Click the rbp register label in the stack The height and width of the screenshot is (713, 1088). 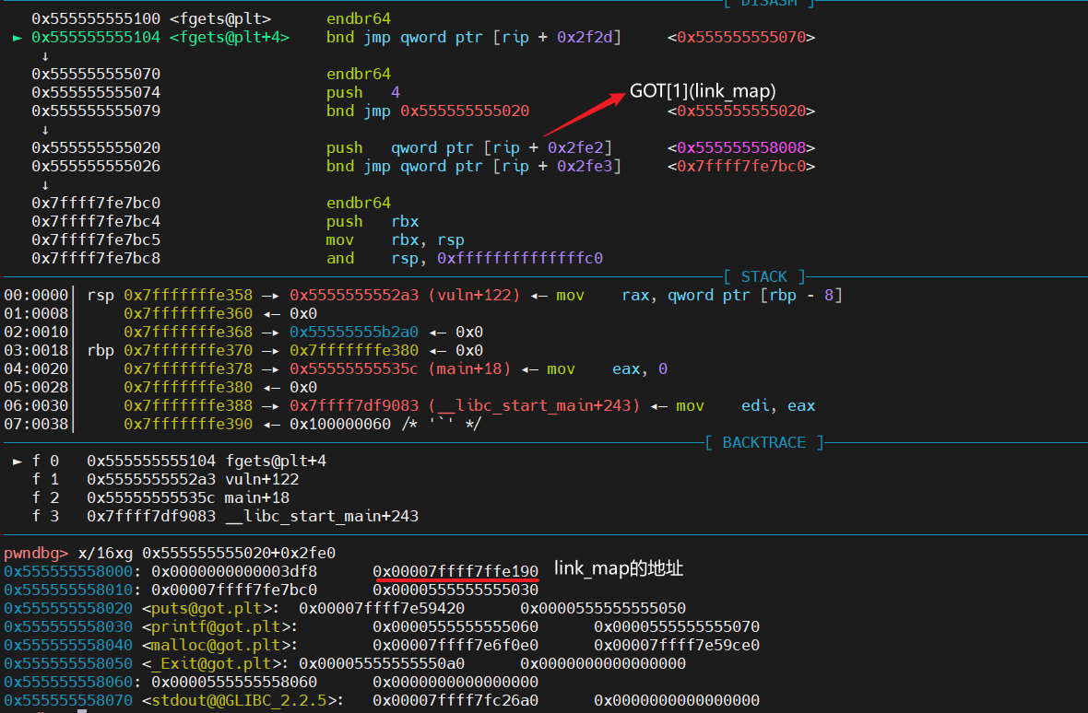tap(101, 350)
